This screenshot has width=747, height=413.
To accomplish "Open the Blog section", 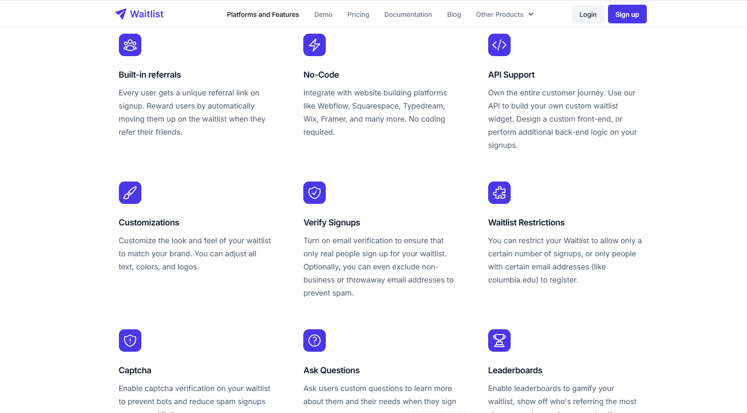I will (x=454, y=14).
